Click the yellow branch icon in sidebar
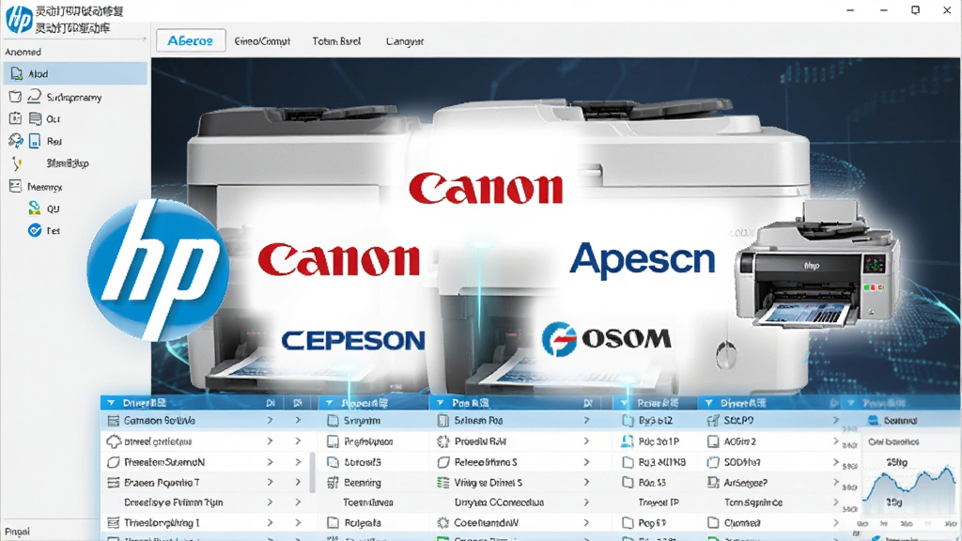This screenshot has width=962, height=541. 17,163
